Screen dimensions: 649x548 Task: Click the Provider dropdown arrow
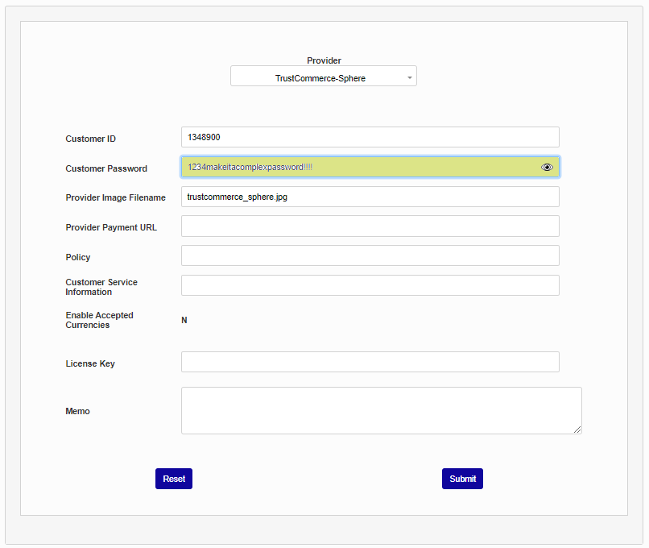pos(409,78)
